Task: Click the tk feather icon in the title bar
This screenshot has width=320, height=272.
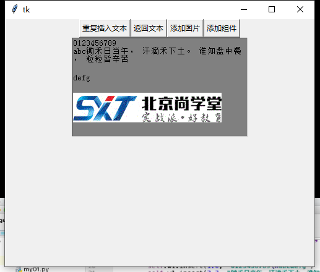Action: point(15,9)
